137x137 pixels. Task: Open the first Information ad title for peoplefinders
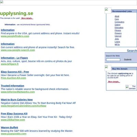click(8, 30)
